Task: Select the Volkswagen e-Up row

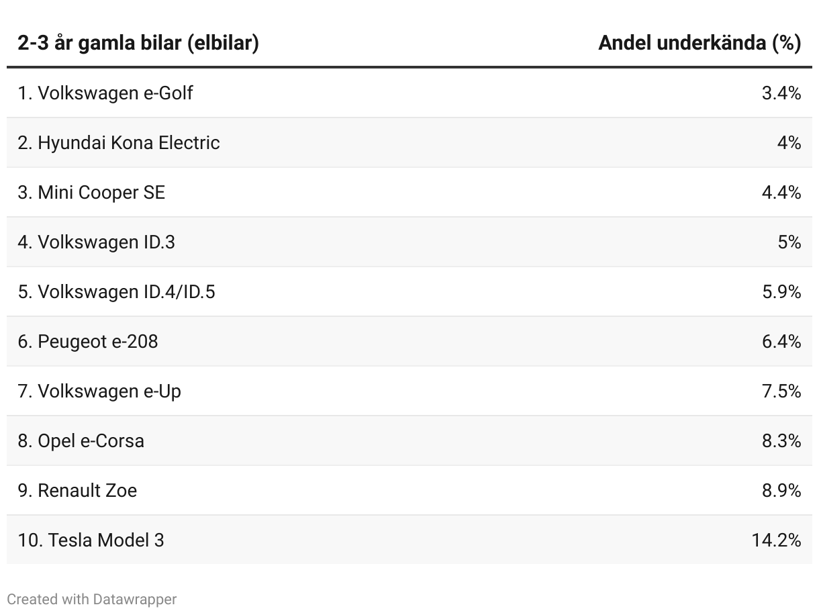Action: click(x=409, y=391)
